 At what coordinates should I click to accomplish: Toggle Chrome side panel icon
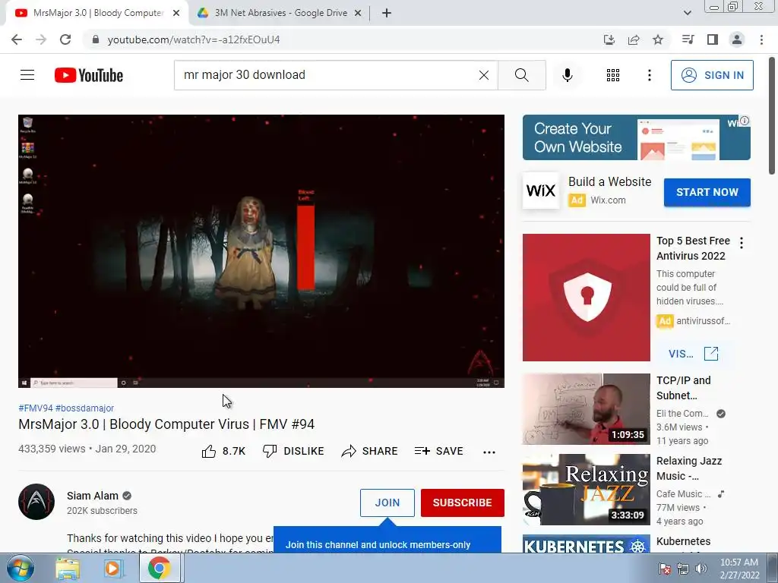pos(713,39)
